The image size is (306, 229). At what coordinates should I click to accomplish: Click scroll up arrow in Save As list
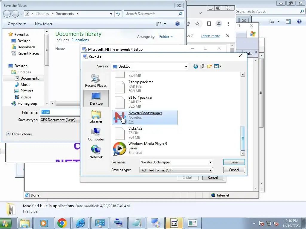[243, 74]
